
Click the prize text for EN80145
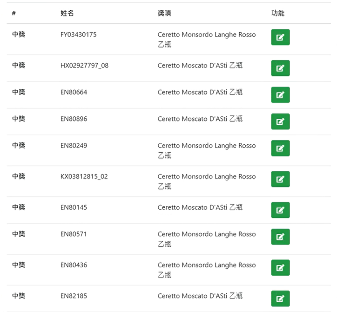coord(200,208)
